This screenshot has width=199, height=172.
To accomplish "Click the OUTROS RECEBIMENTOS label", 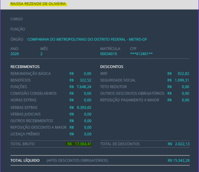I will (32, 121).
